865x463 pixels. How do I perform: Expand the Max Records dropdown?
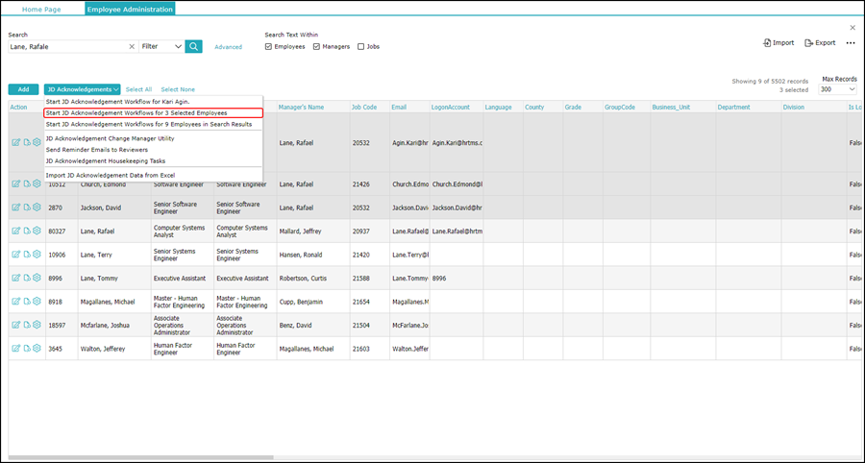[x=838, y=89]
